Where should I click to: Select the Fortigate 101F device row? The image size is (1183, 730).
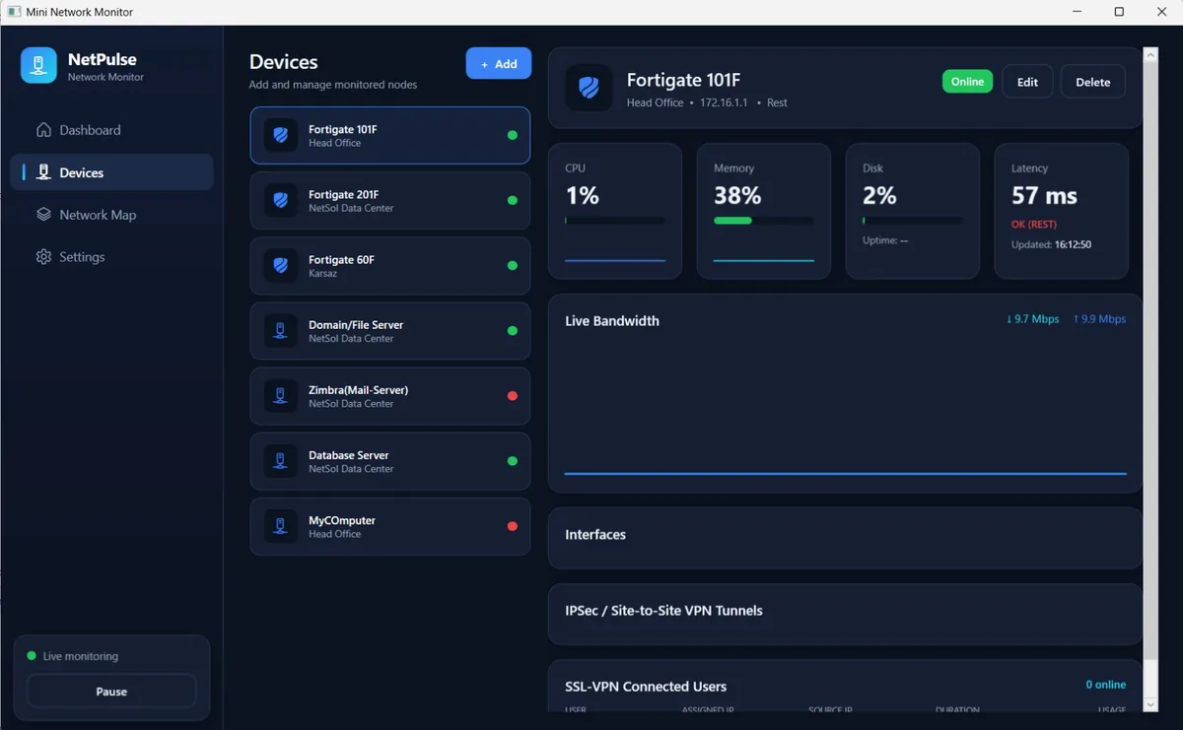(389, 135)
